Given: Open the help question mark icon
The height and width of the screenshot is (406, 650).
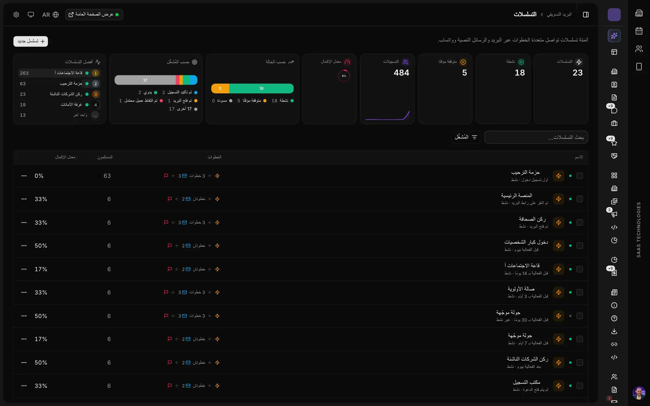Looking at the screenshot, I should point(614,318).
